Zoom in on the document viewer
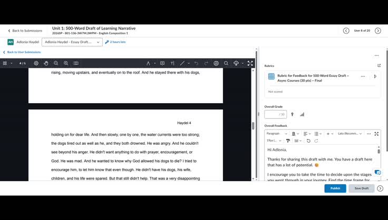This screenshot has width=388, height=220. 66,63
